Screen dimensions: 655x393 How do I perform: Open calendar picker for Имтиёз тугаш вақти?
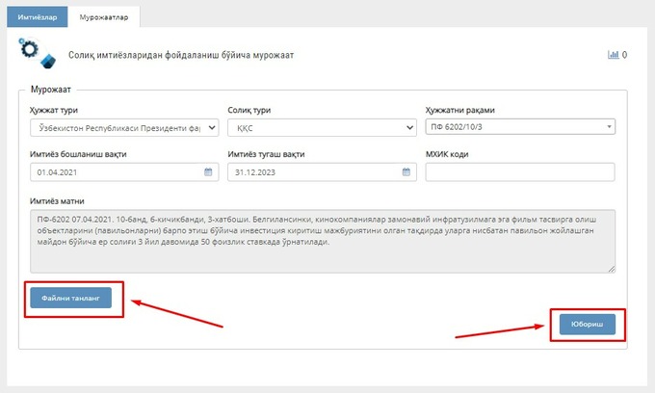click(406, 172)
